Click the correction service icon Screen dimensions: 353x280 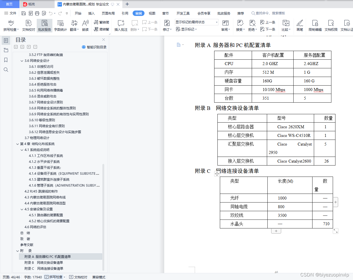(x=45, y=25)
